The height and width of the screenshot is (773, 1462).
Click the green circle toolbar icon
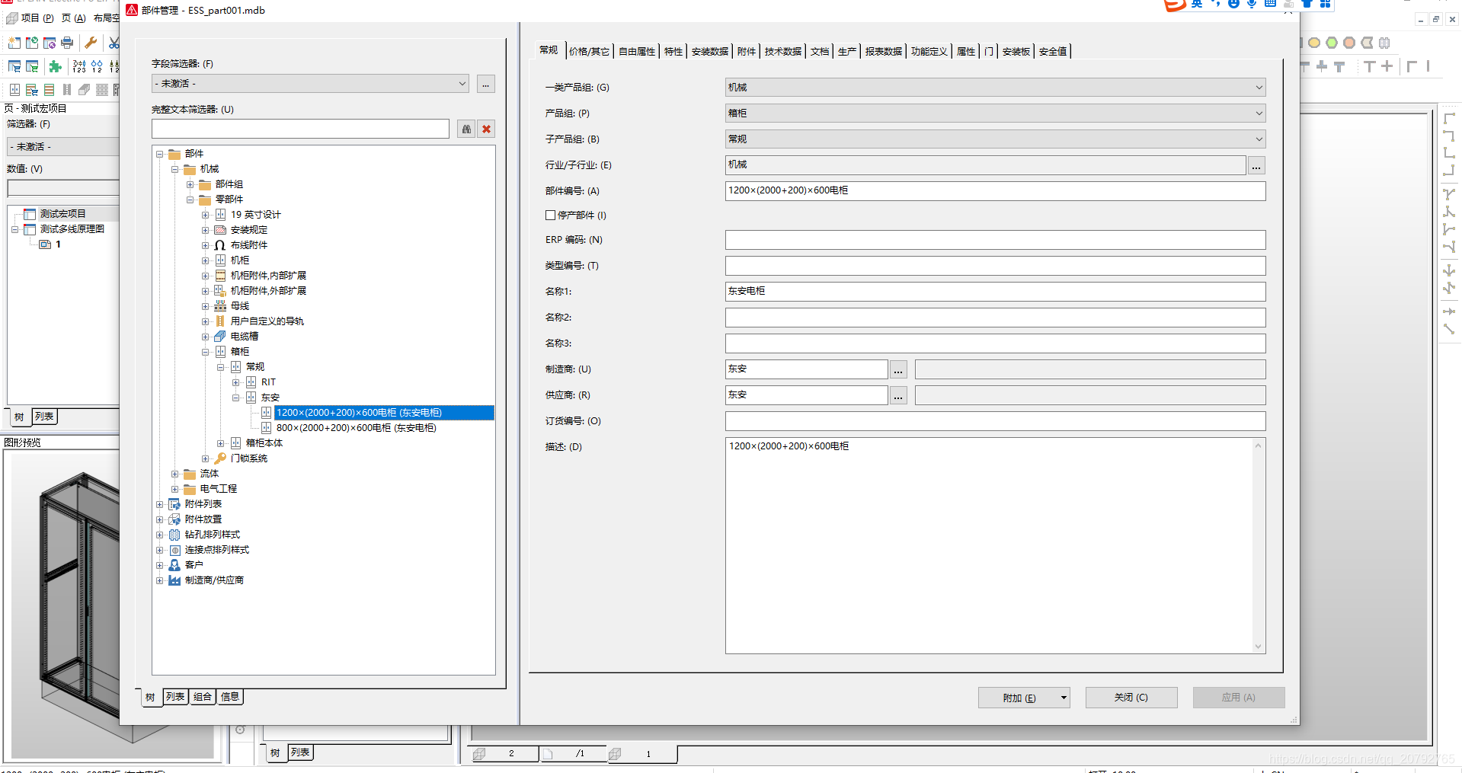[1332, 43]
